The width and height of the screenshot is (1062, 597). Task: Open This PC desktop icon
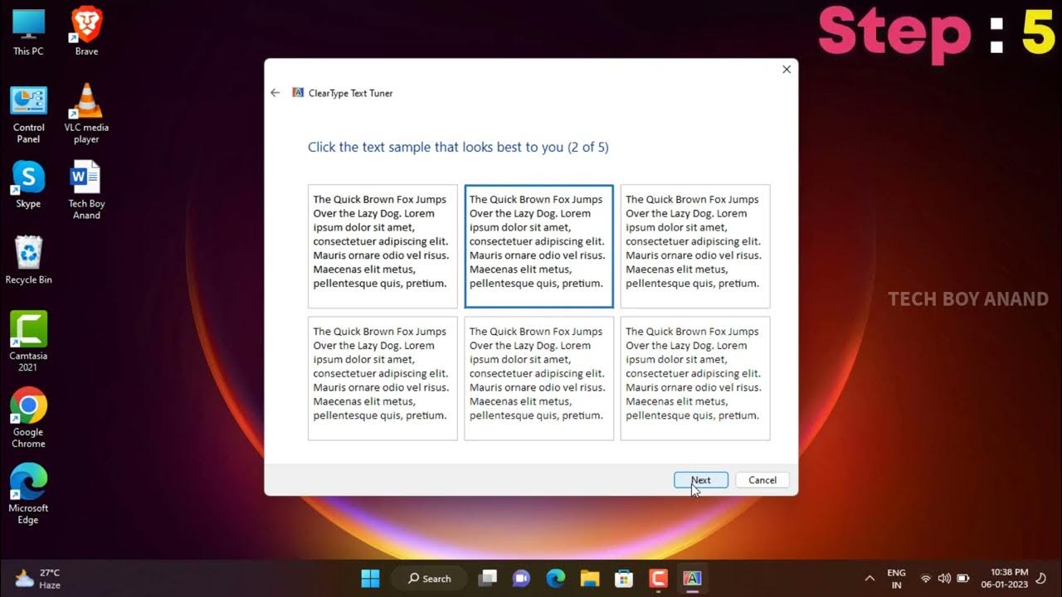coord(28,32)
